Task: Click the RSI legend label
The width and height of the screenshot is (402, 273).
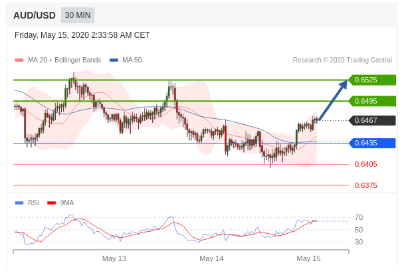Action: (33, 203)
